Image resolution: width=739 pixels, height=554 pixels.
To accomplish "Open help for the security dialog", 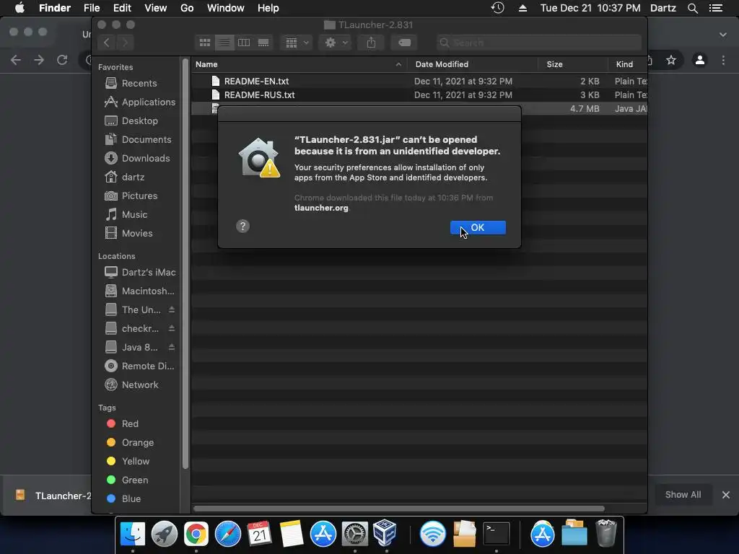I will (x=242, y=226).
